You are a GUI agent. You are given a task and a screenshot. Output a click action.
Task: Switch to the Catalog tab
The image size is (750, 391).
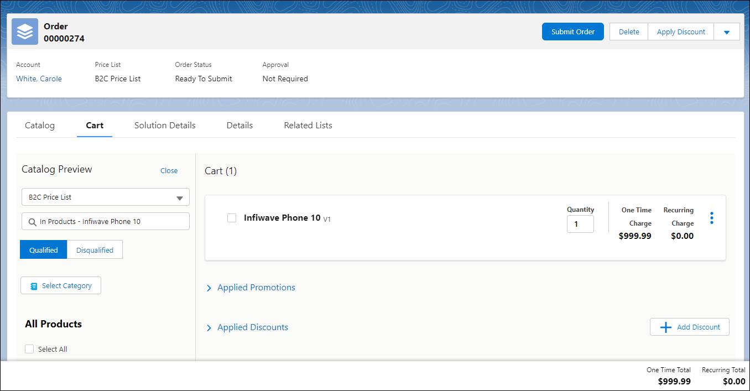click(x=39, y=125)
